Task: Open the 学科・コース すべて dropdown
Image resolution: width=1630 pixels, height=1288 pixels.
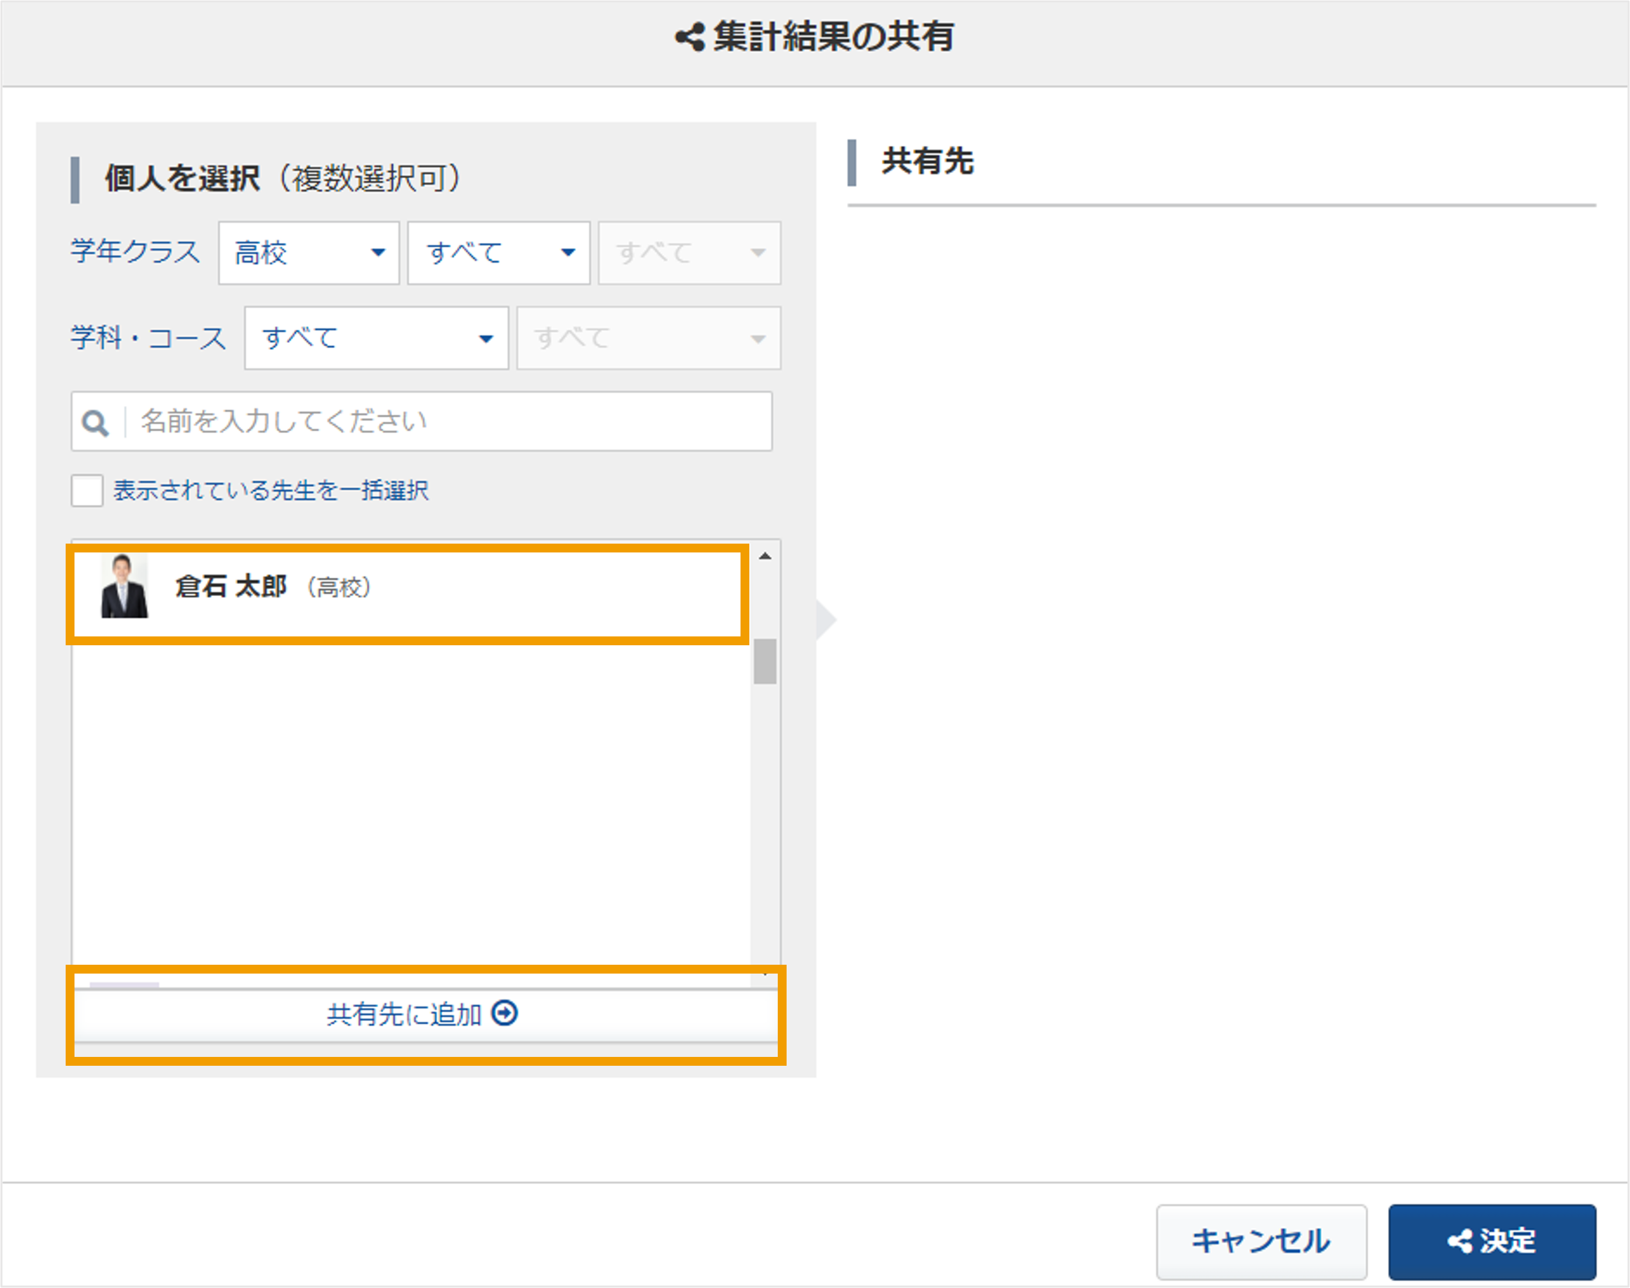Action: click(x=376, y=338)
